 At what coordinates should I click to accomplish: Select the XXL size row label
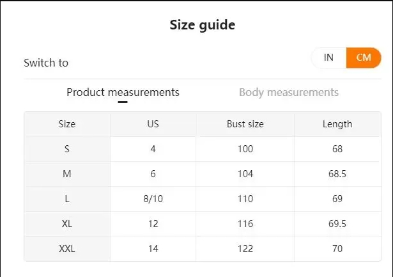(x=67, y=249)
